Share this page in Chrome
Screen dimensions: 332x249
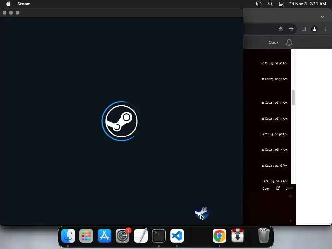(x=281, y=29)
